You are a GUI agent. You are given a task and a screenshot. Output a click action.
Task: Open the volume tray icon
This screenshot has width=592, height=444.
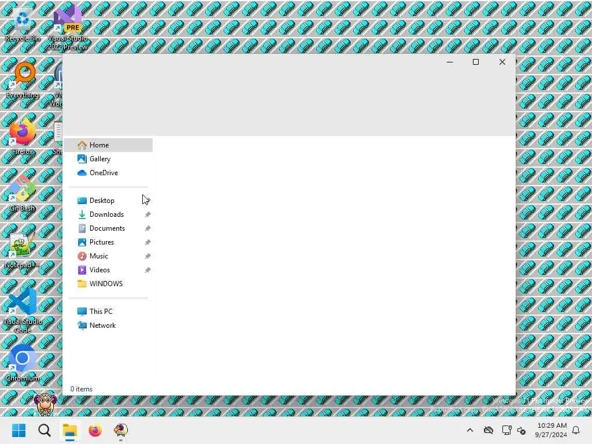click(522, 430)
